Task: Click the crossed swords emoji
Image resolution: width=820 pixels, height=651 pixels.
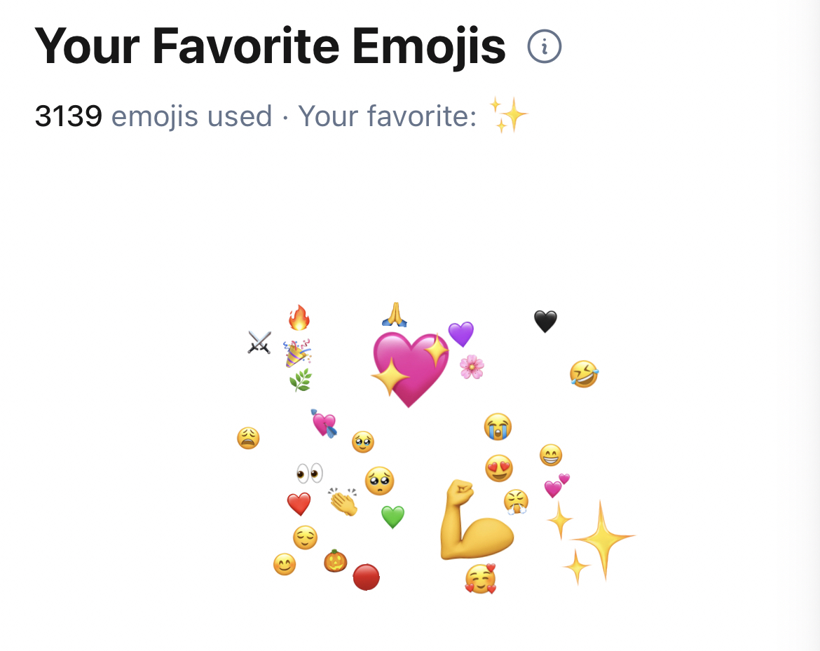Action: click(259, 343)
